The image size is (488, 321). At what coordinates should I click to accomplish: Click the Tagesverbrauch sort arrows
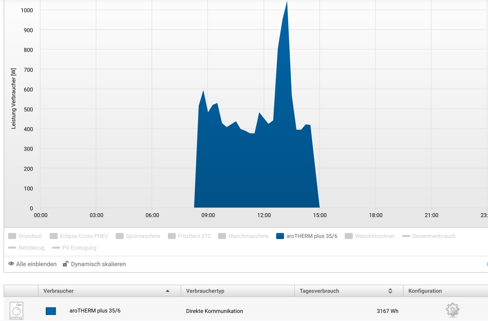(x=390, y=291)
